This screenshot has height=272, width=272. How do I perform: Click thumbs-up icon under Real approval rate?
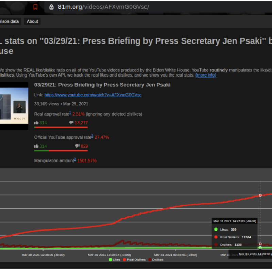click(36, 123)
